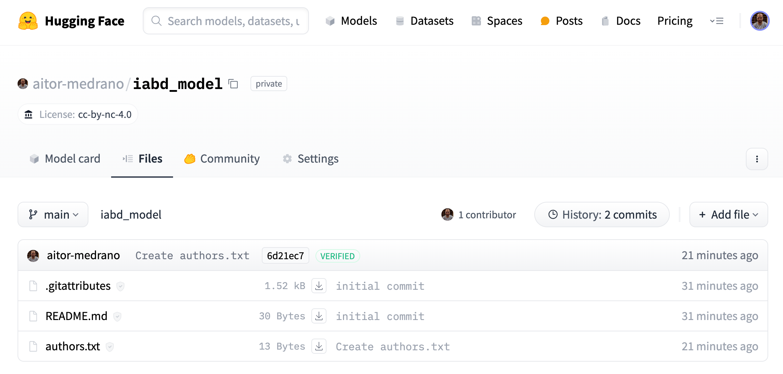Viewport: 783px width, 374px height.
Task: Click the private visibility badge
Action: [x=269, y=84]
